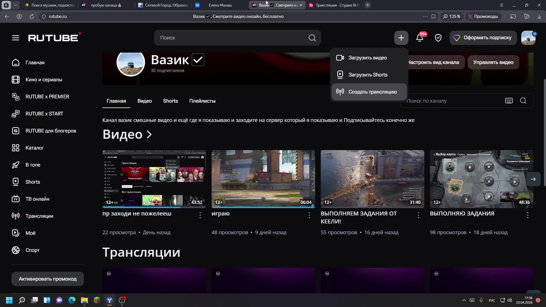546x307 pixels.
Task: Open Yandex Browser icon in Windows taskbar
Action: click(x=109, y=300)
